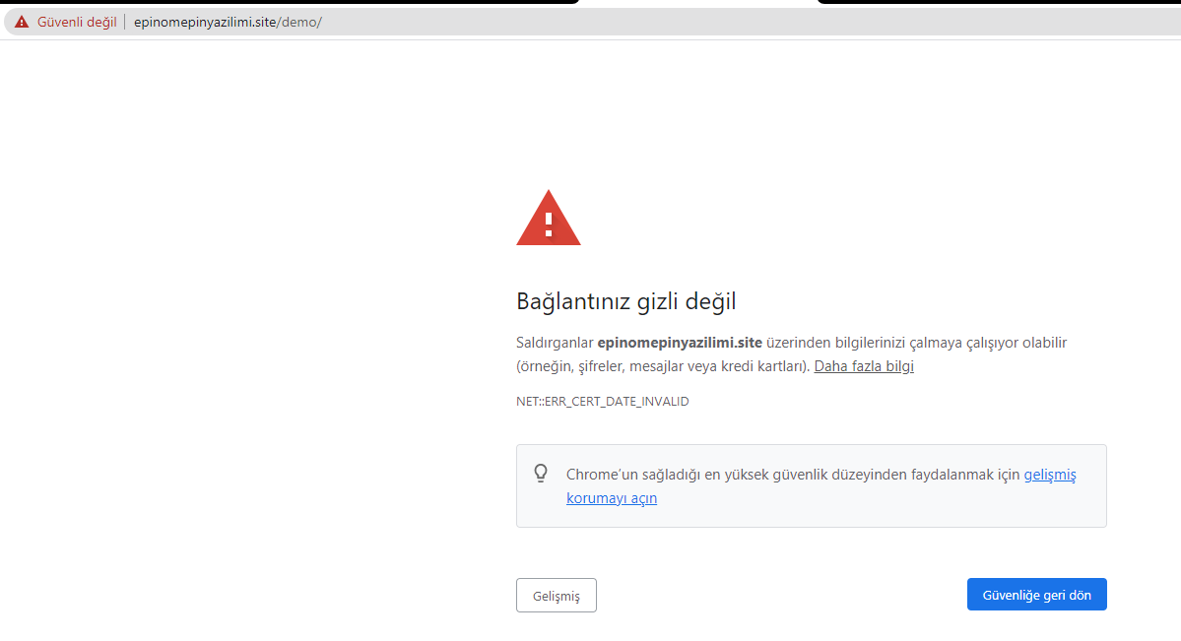Click the divider between security label and URL
Screen dimensions: 1181x641
pyautogui.click(x=125, y=23)
